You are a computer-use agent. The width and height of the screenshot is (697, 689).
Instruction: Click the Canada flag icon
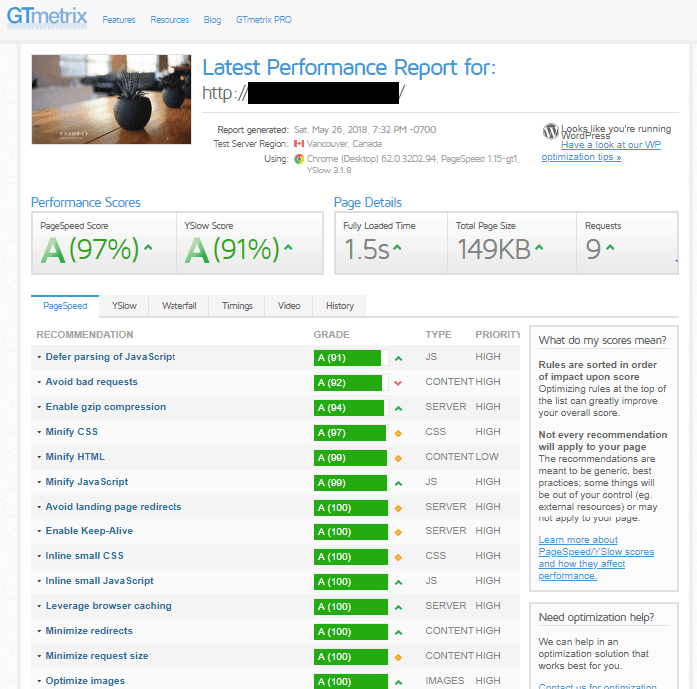pyautogui.click(x=299, y=144)
